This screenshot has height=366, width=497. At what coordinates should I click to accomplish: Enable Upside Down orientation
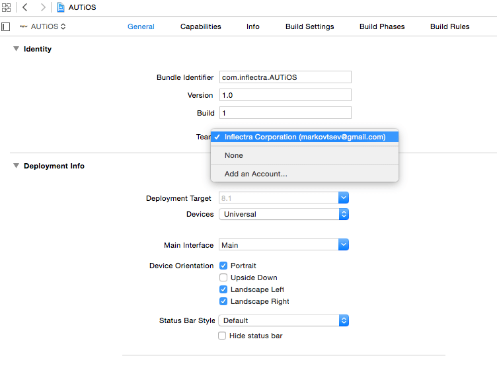223,277
